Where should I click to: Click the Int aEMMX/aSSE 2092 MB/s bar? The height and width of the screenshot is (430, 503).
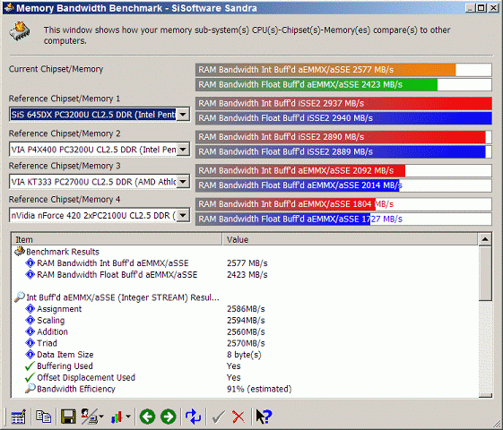point(343,170)
